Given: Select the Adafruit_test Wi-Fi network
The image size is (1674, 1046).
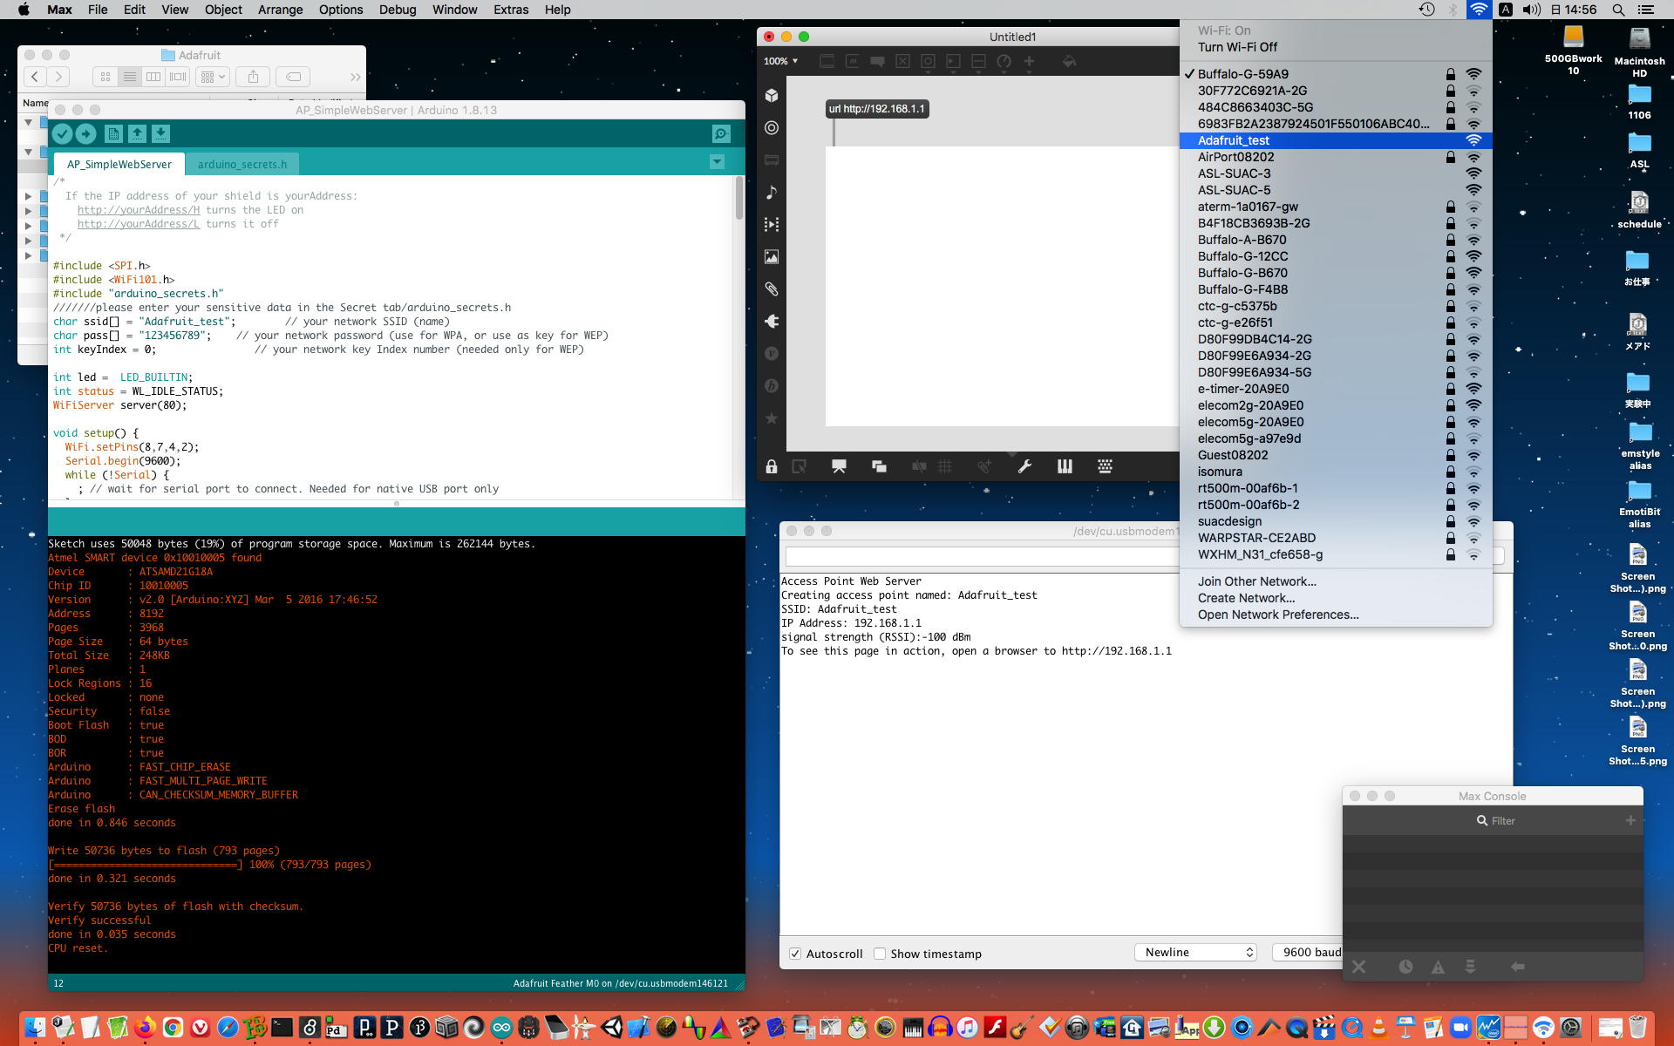Looking at the screenshot, I should 1233,140.
